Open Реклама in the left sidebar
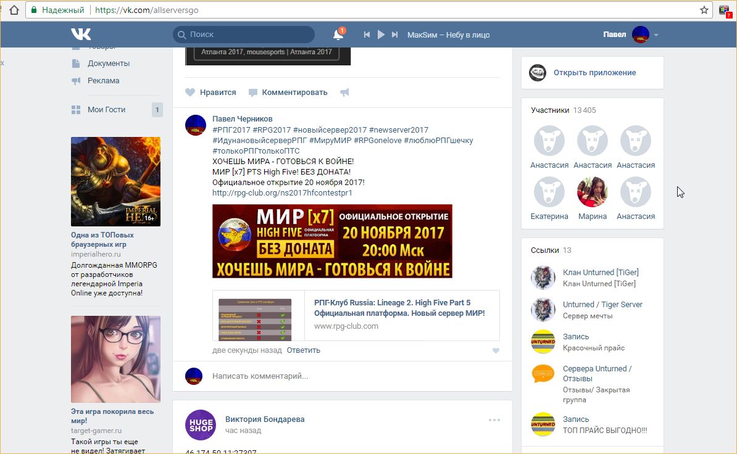This screenshot has height=454, width=737. pyautogui.click(x=103, y=81)
